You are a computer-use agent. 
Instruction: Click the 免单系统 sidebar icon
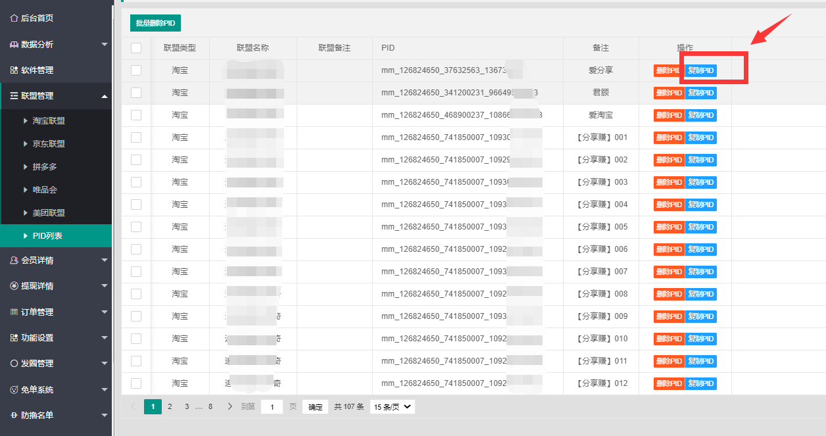pos(14,389)
